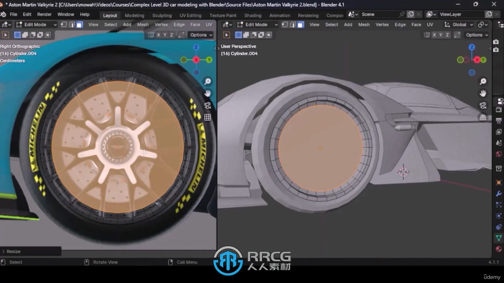Toggle camera view icon in left viewport
The height and width of the screenshot is (283, 504).
click(208, 105)
